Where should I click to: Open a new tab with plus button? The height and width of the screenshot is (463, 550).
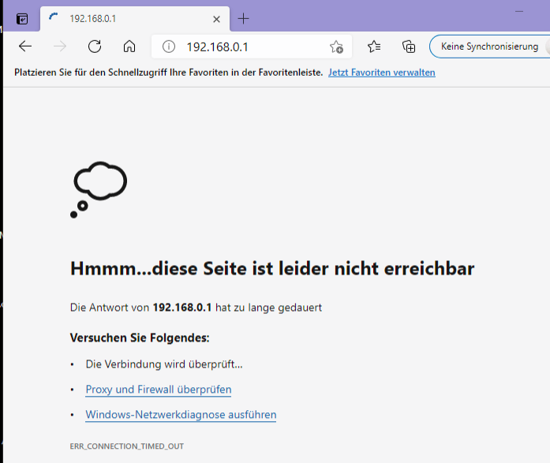point(243,18)
